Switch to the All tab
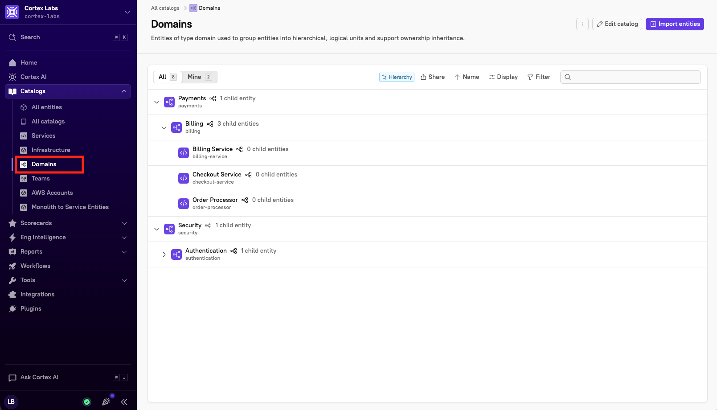This screenshot has width=717, height=410. point(168,77)
